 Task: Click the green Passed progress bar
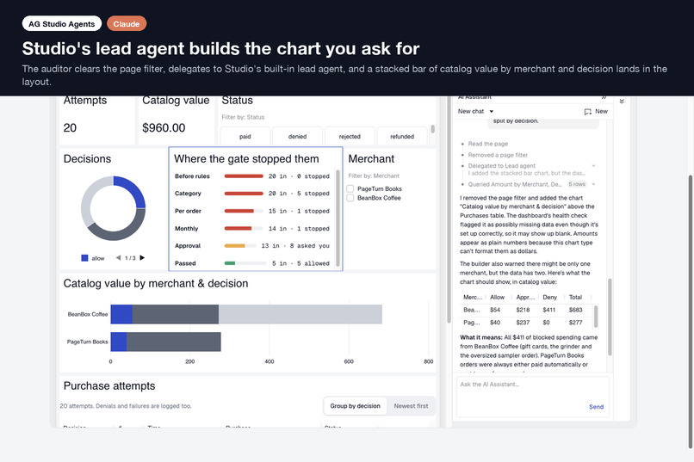[230, 263]
